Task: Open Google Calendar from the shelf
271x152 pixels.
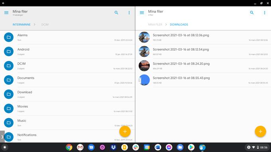Action: pos(147,147)
